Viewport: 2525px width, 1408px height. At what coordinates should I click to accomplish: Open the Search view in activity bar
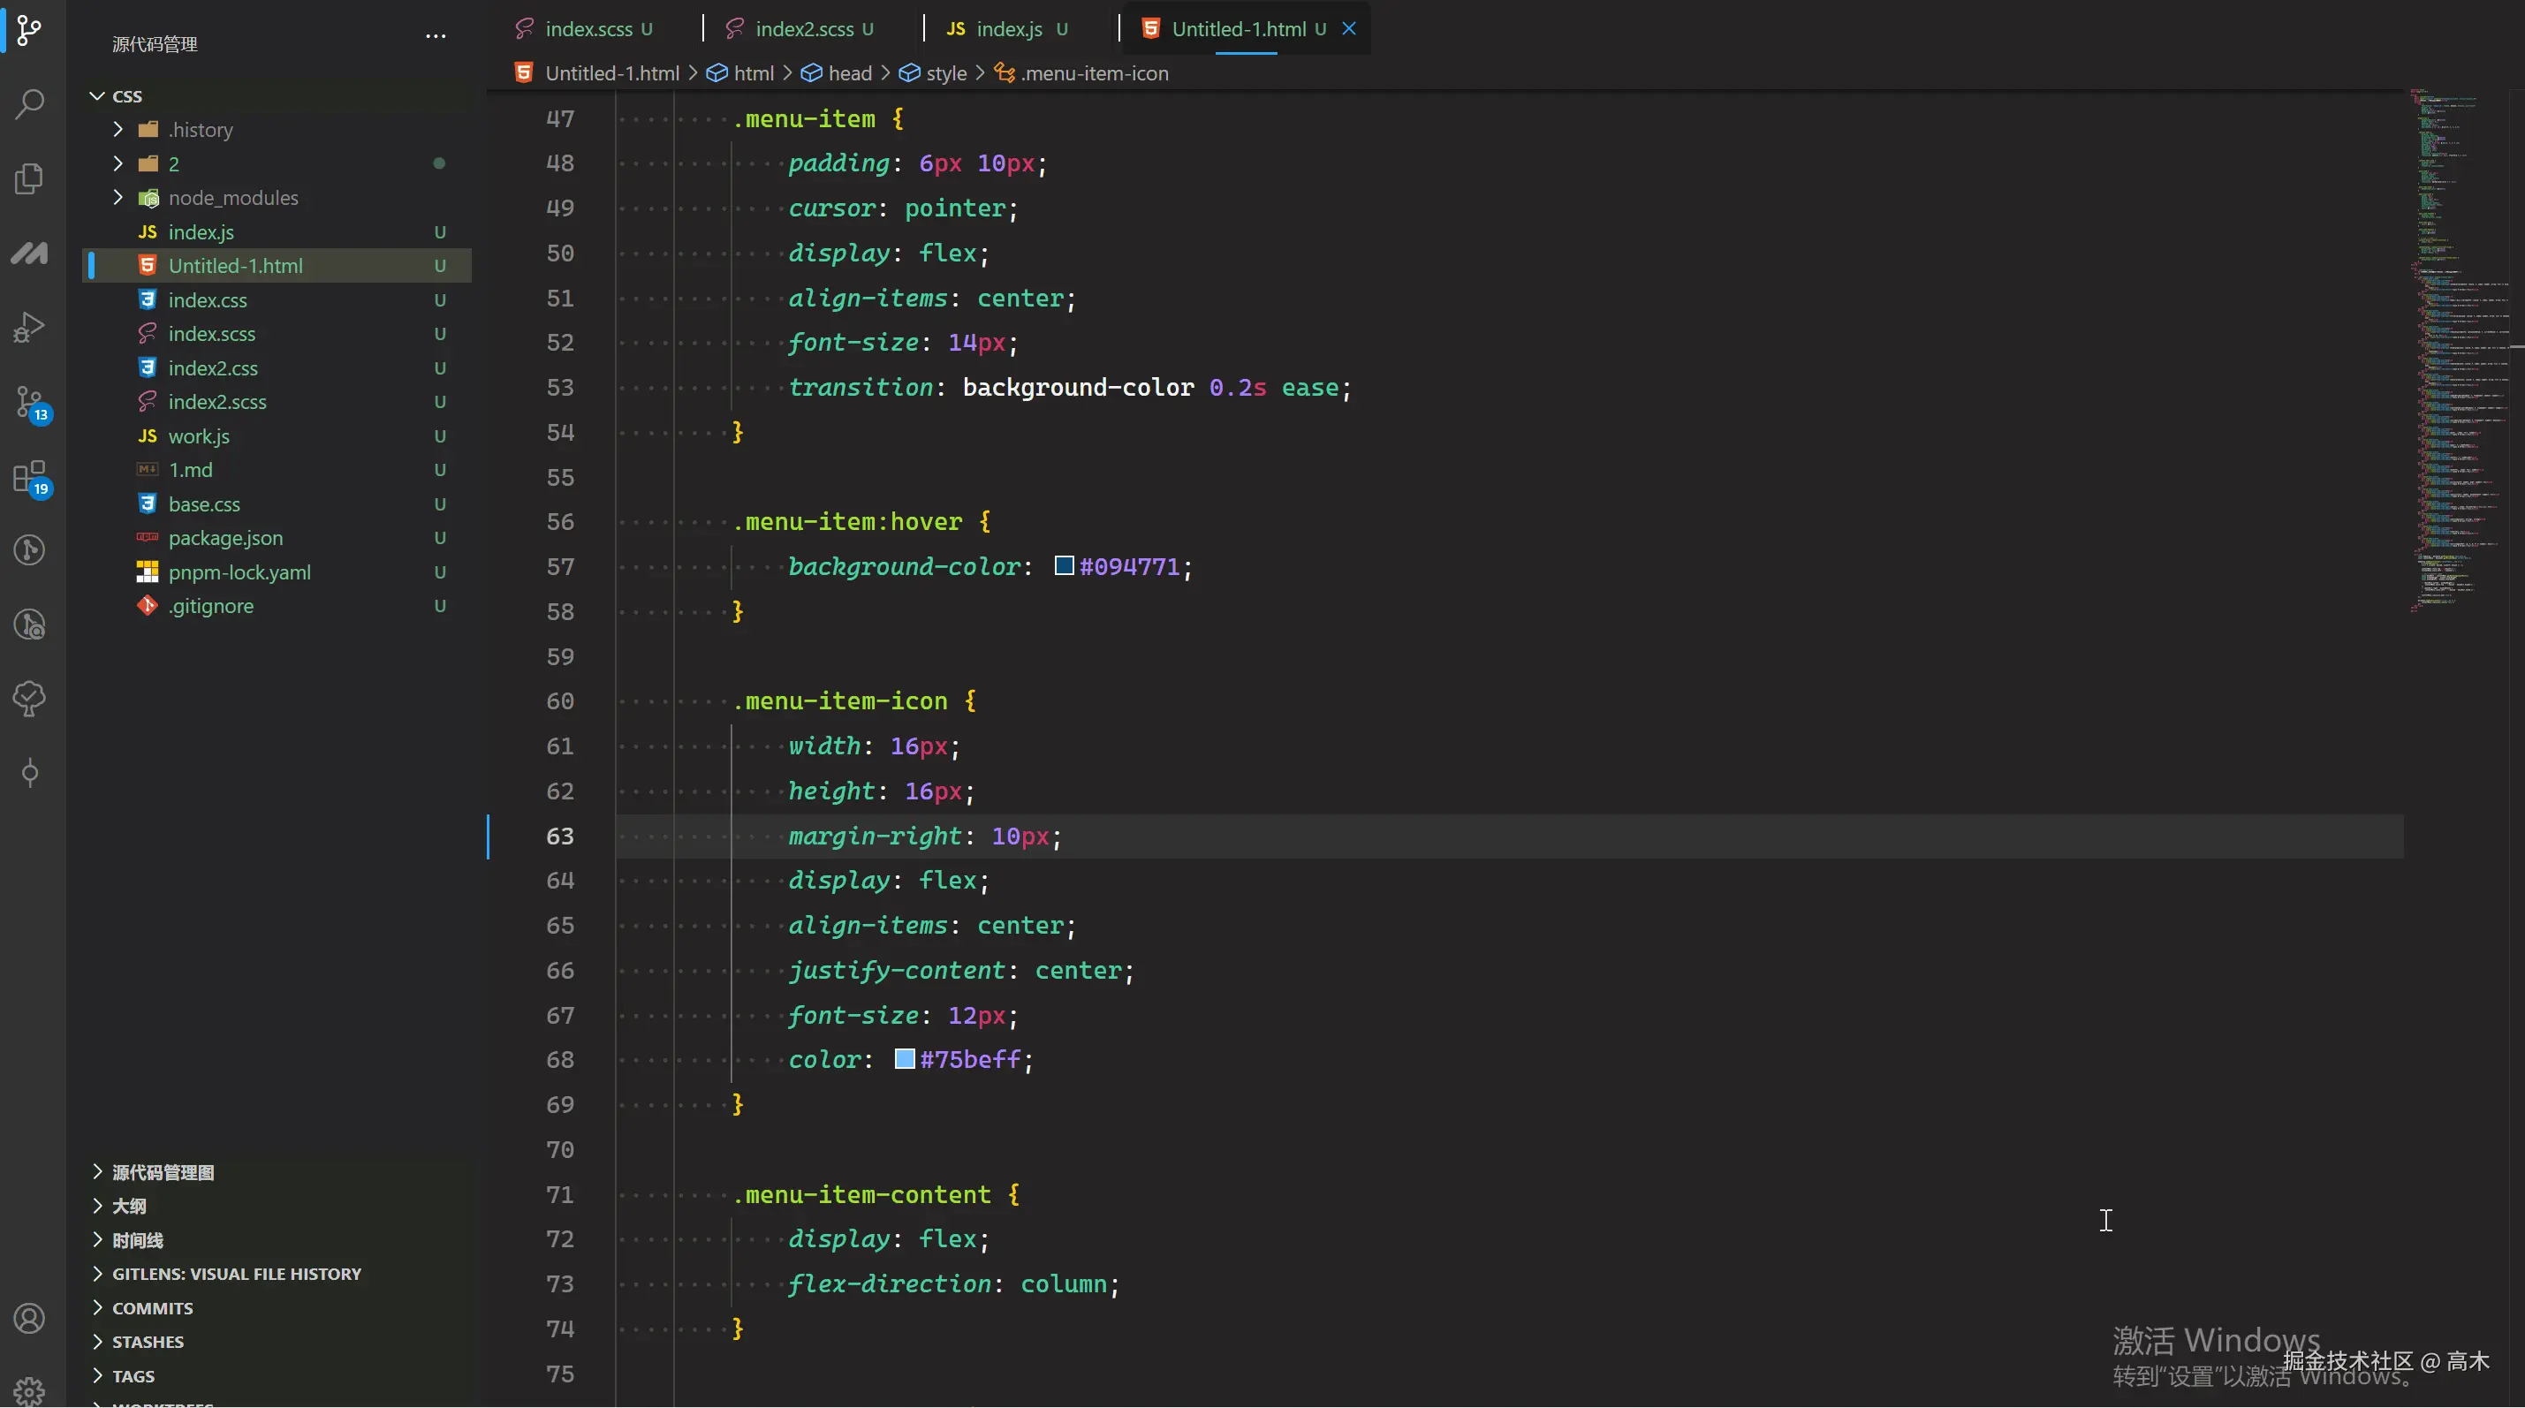click(x=29, y=102)
